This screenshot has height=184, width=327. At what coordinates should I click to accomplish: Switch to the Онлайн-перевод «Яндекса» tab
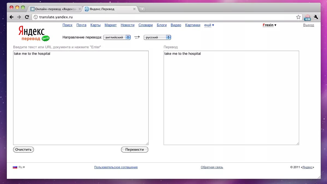click(x=55, y=9)
